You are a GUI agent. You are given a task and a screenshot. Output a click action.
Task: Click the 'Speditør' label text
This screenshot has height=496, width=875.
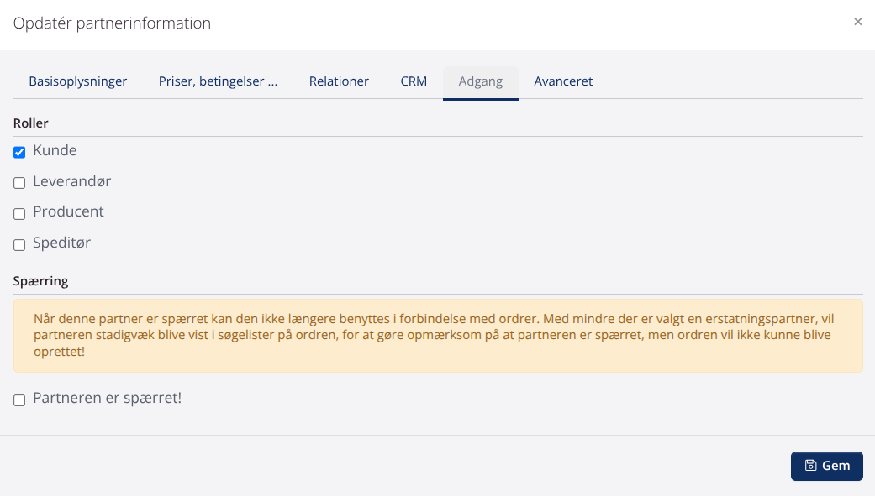click(61, 243)
